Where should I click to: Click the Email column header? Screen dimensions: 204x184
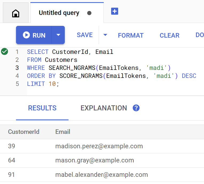pyautogui.click(x=63, y=131)
